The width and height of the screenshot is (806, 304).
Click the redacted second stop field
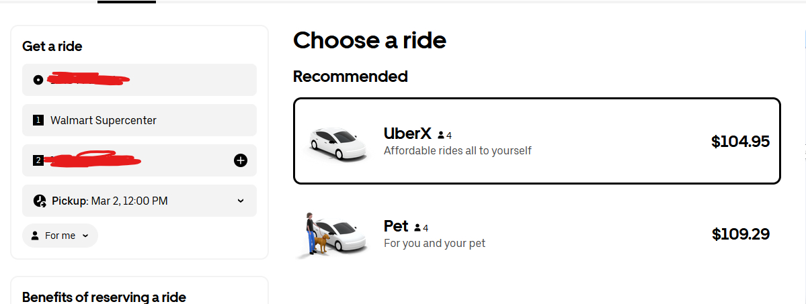click(128, 160)
